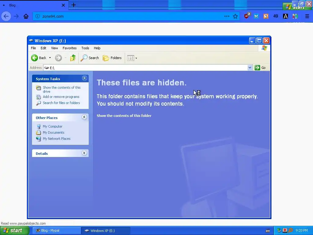Open the Back history dropdown arrow
The width and height of the screenshot is (313, 235).
pyautogui.click(x=50, y=58)
